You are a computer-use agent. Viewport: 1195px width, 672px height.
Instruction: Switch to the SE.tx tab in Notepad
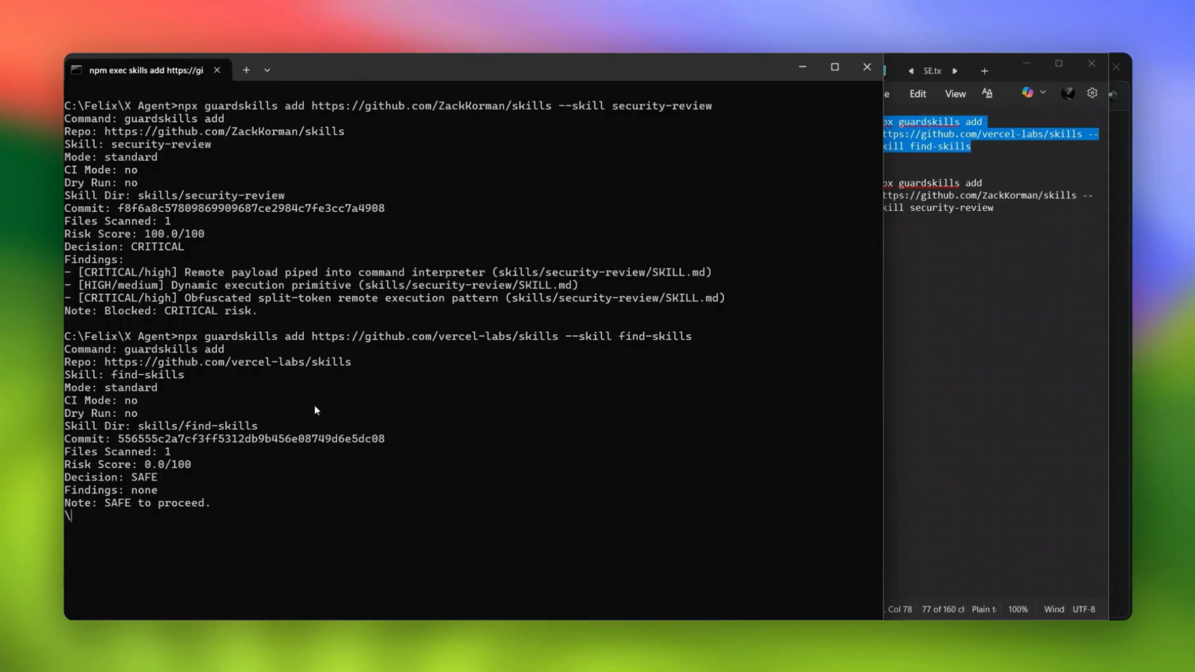click(x=933, y=71)
